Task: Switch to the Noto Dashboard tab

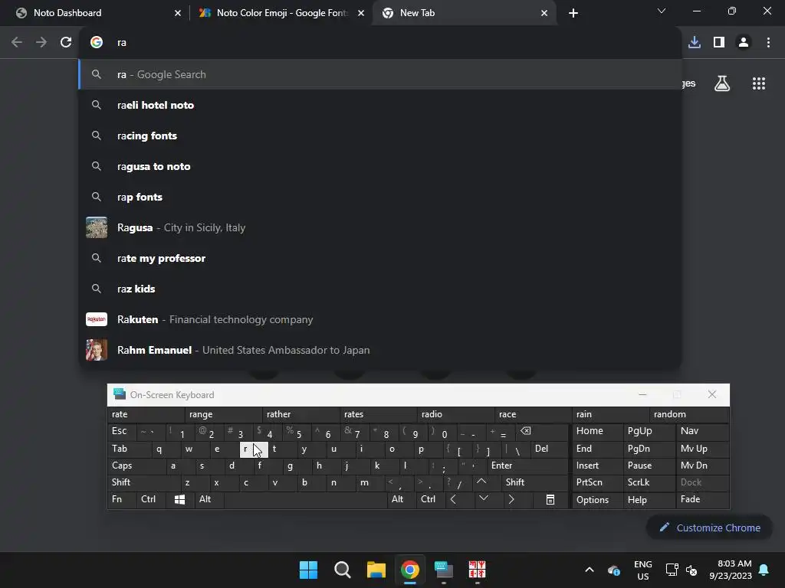Action: pos(95,13)
